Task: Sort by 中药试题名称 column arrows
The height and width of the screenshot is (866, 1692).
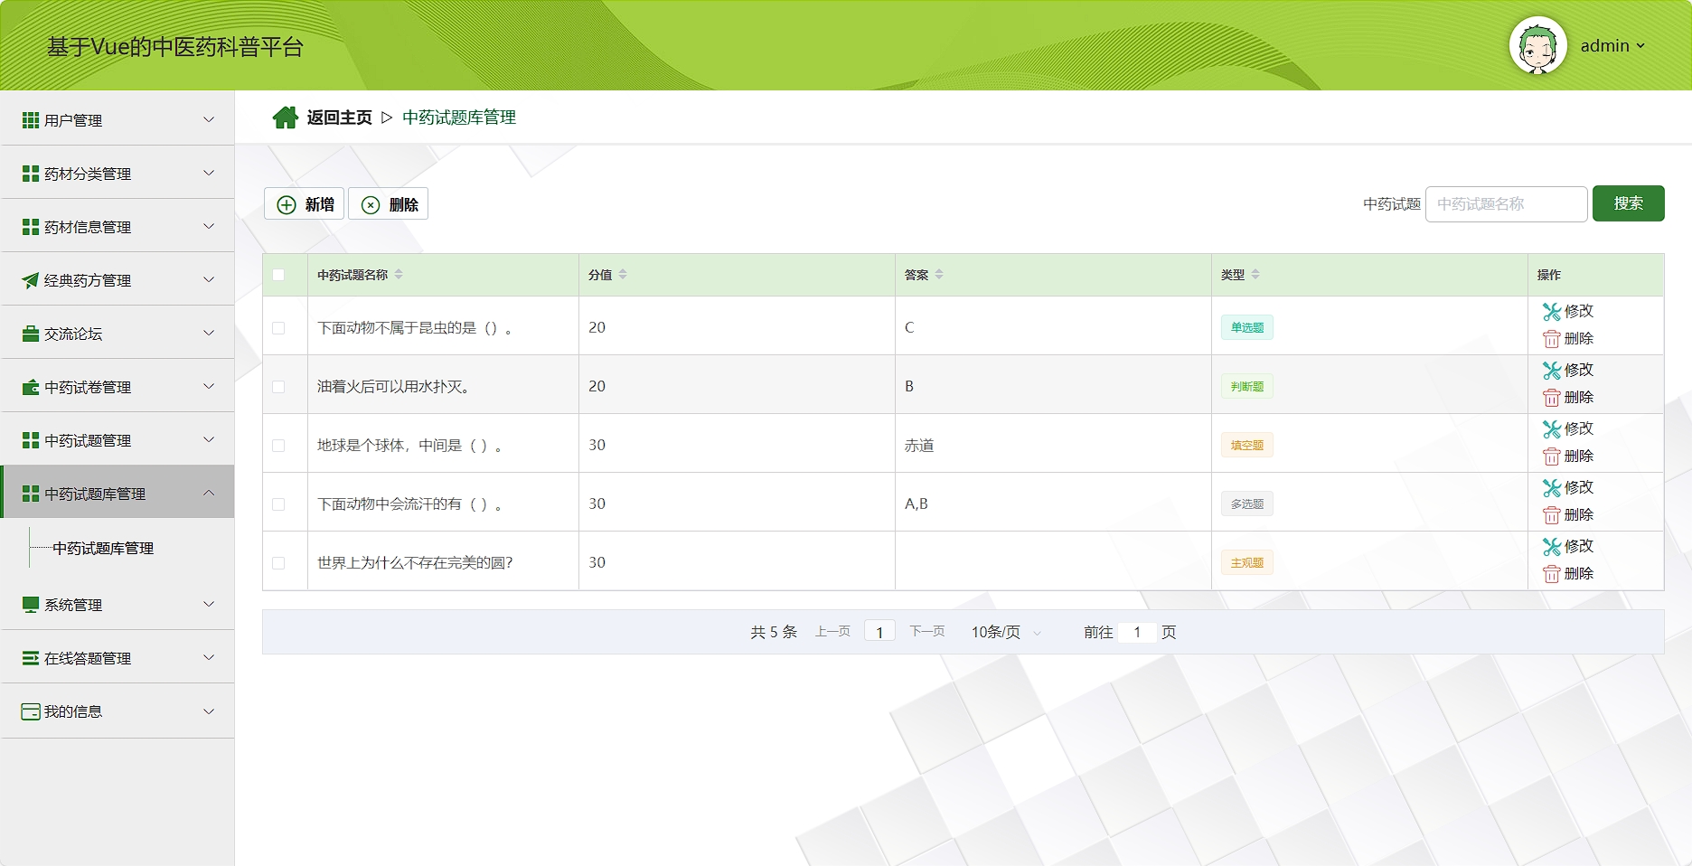Action: 399,275
